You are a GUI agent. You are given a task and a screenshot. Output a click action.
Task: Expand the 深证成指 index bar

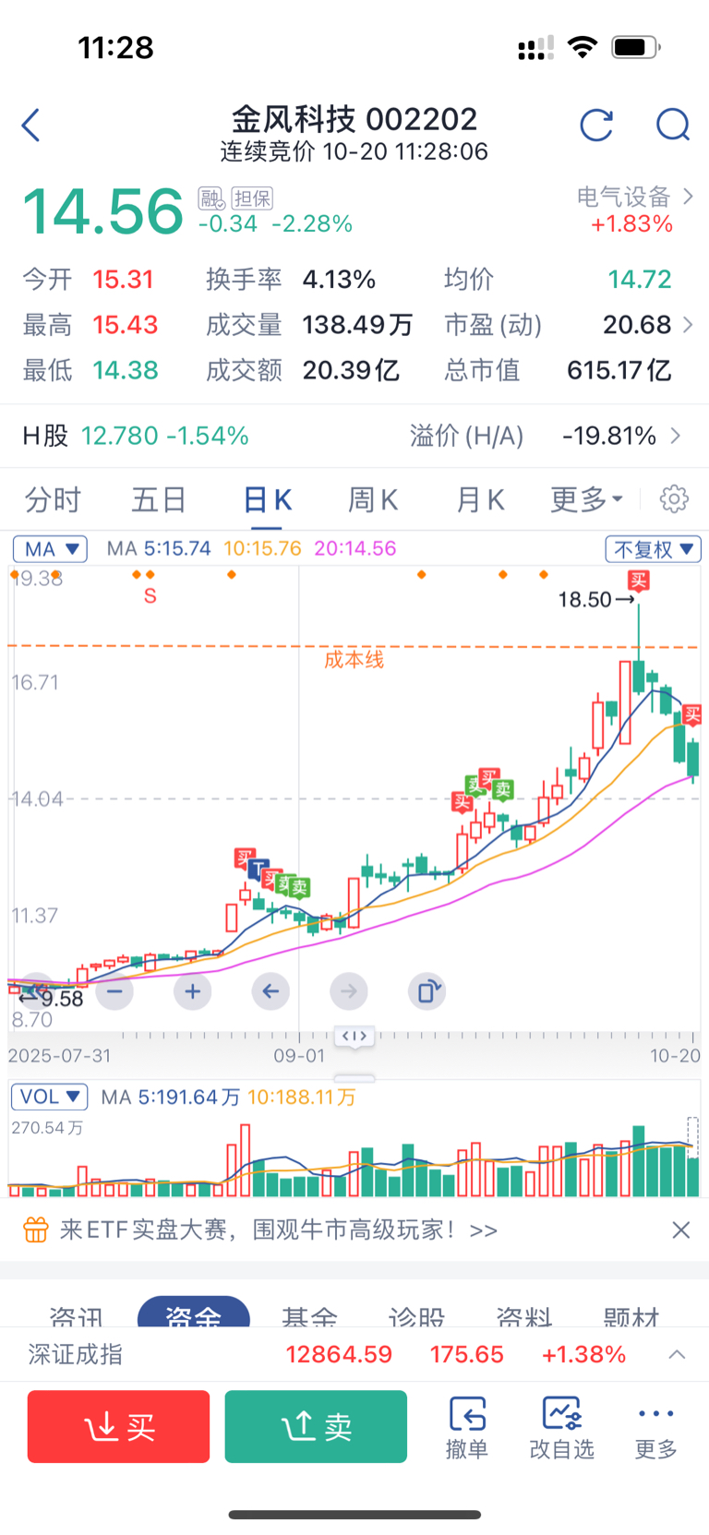(677, 1354)
